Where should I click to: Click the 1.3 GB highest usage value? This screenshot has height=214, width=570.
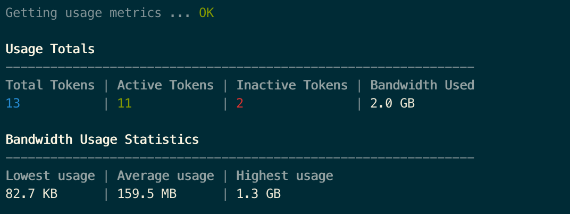[x=258, y=194]
